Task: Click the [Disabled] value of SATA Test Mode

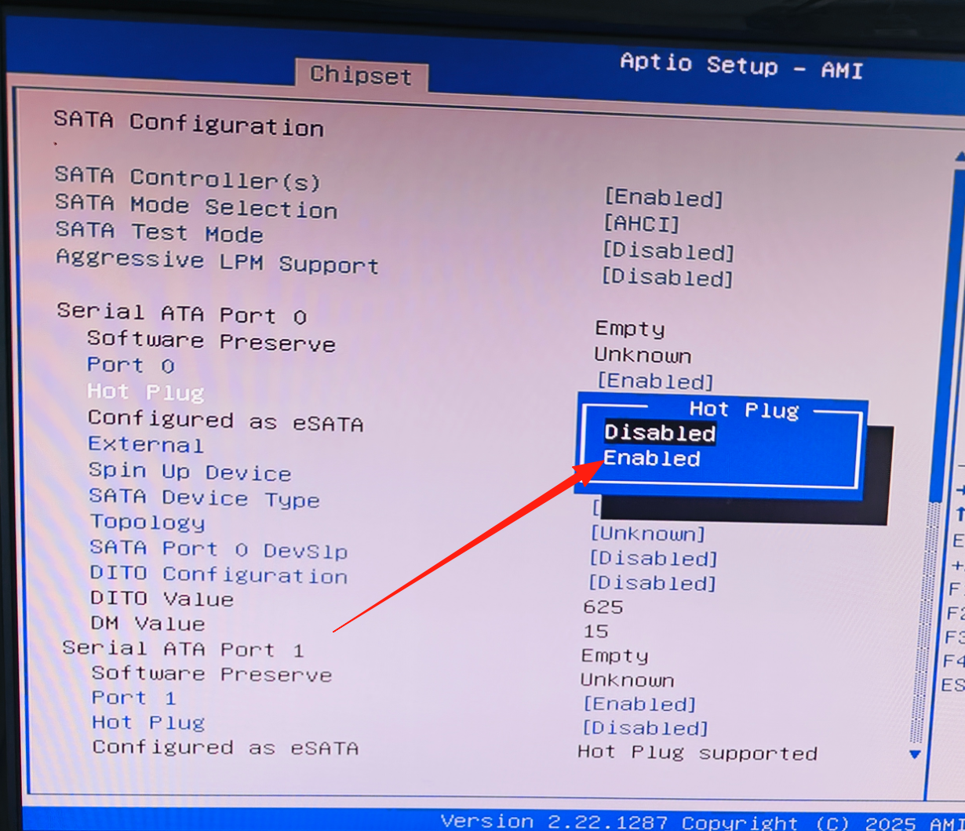Action: [x=668, y=252]
